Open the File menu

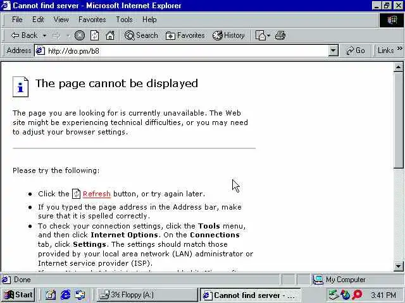(x=17, y=20)
